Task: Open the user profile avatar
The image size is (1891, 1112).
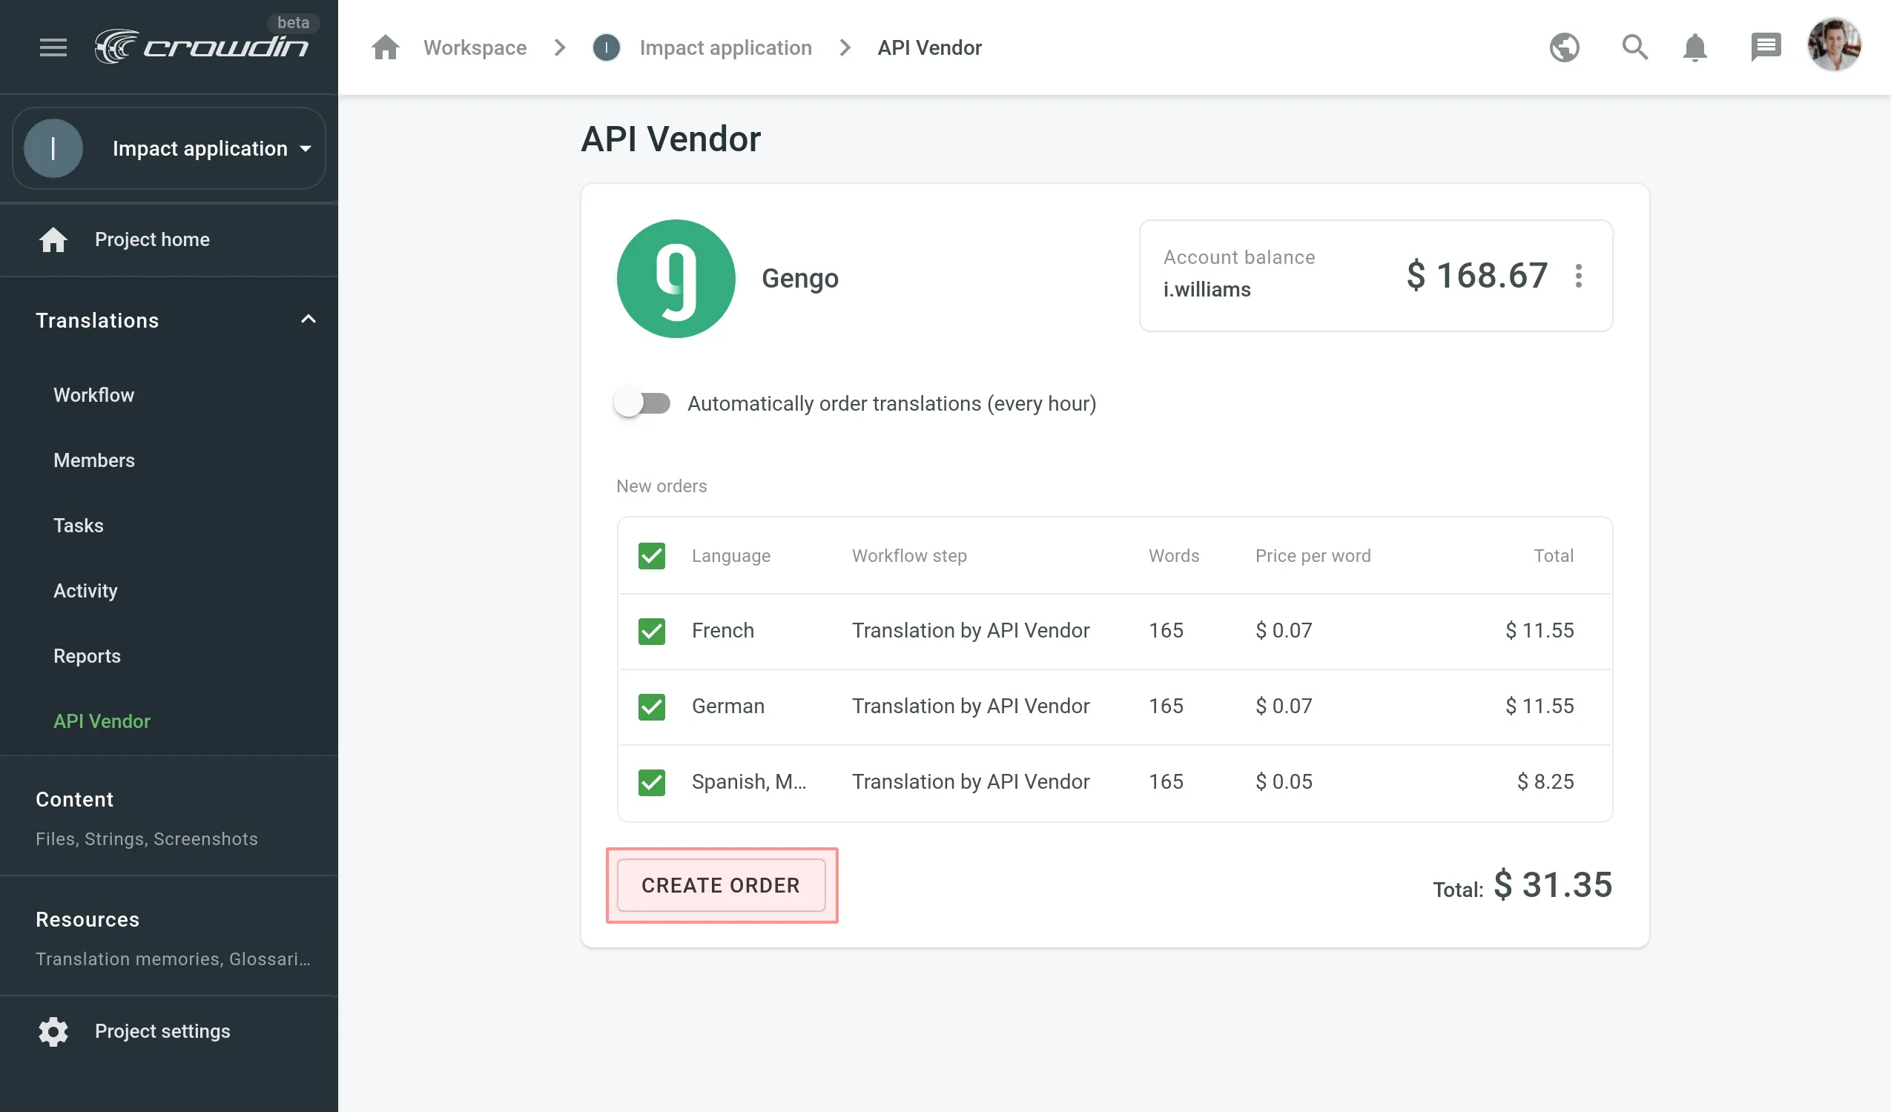Action: 1834,46
